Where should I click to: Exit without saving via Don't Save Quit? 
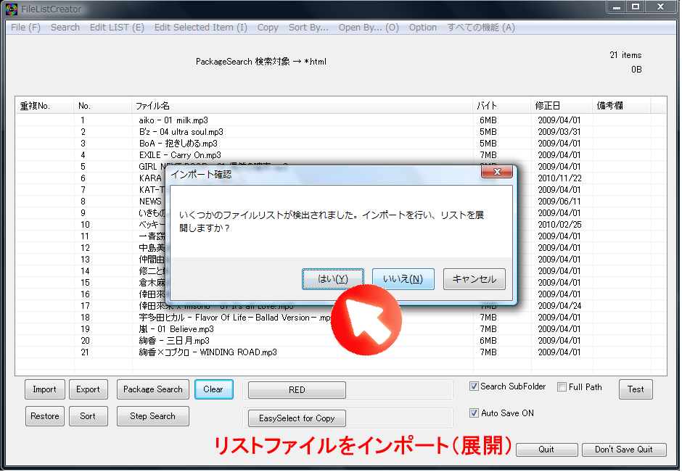pos(624,449)
